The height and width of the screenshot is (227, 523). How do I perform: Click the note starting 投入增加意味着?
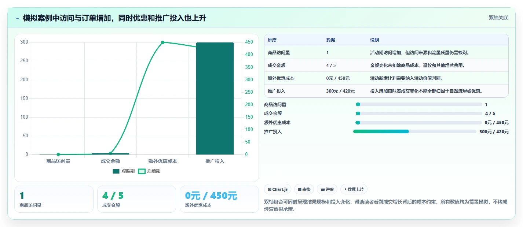[427, 91]
